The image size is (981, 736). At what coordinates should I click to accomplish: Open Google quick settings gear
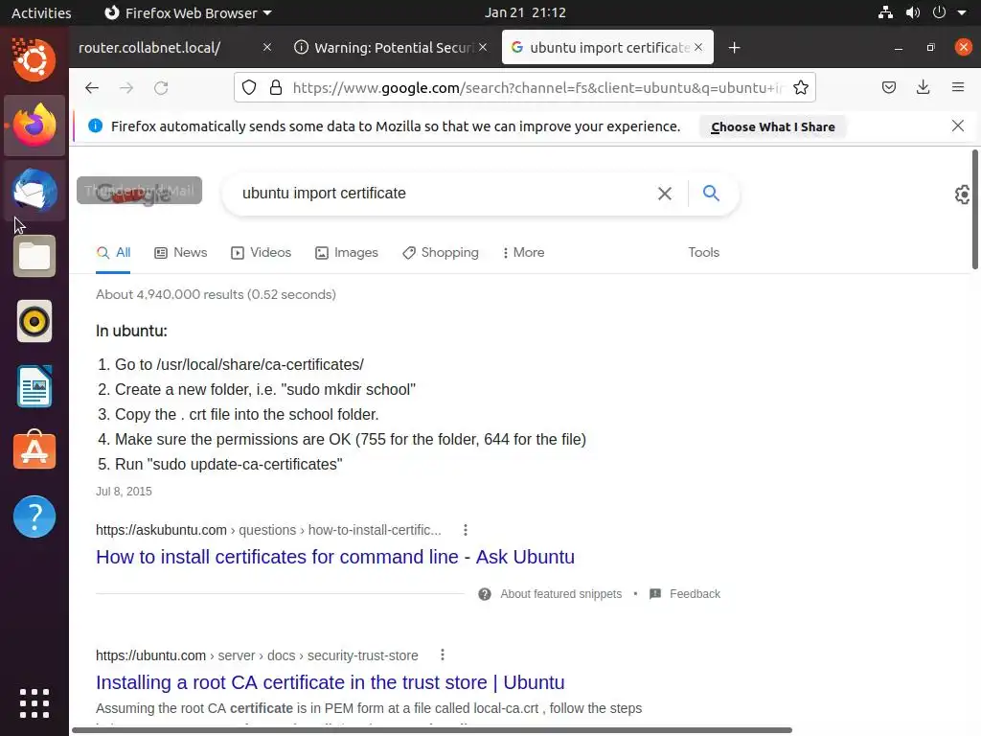point(963,195)
